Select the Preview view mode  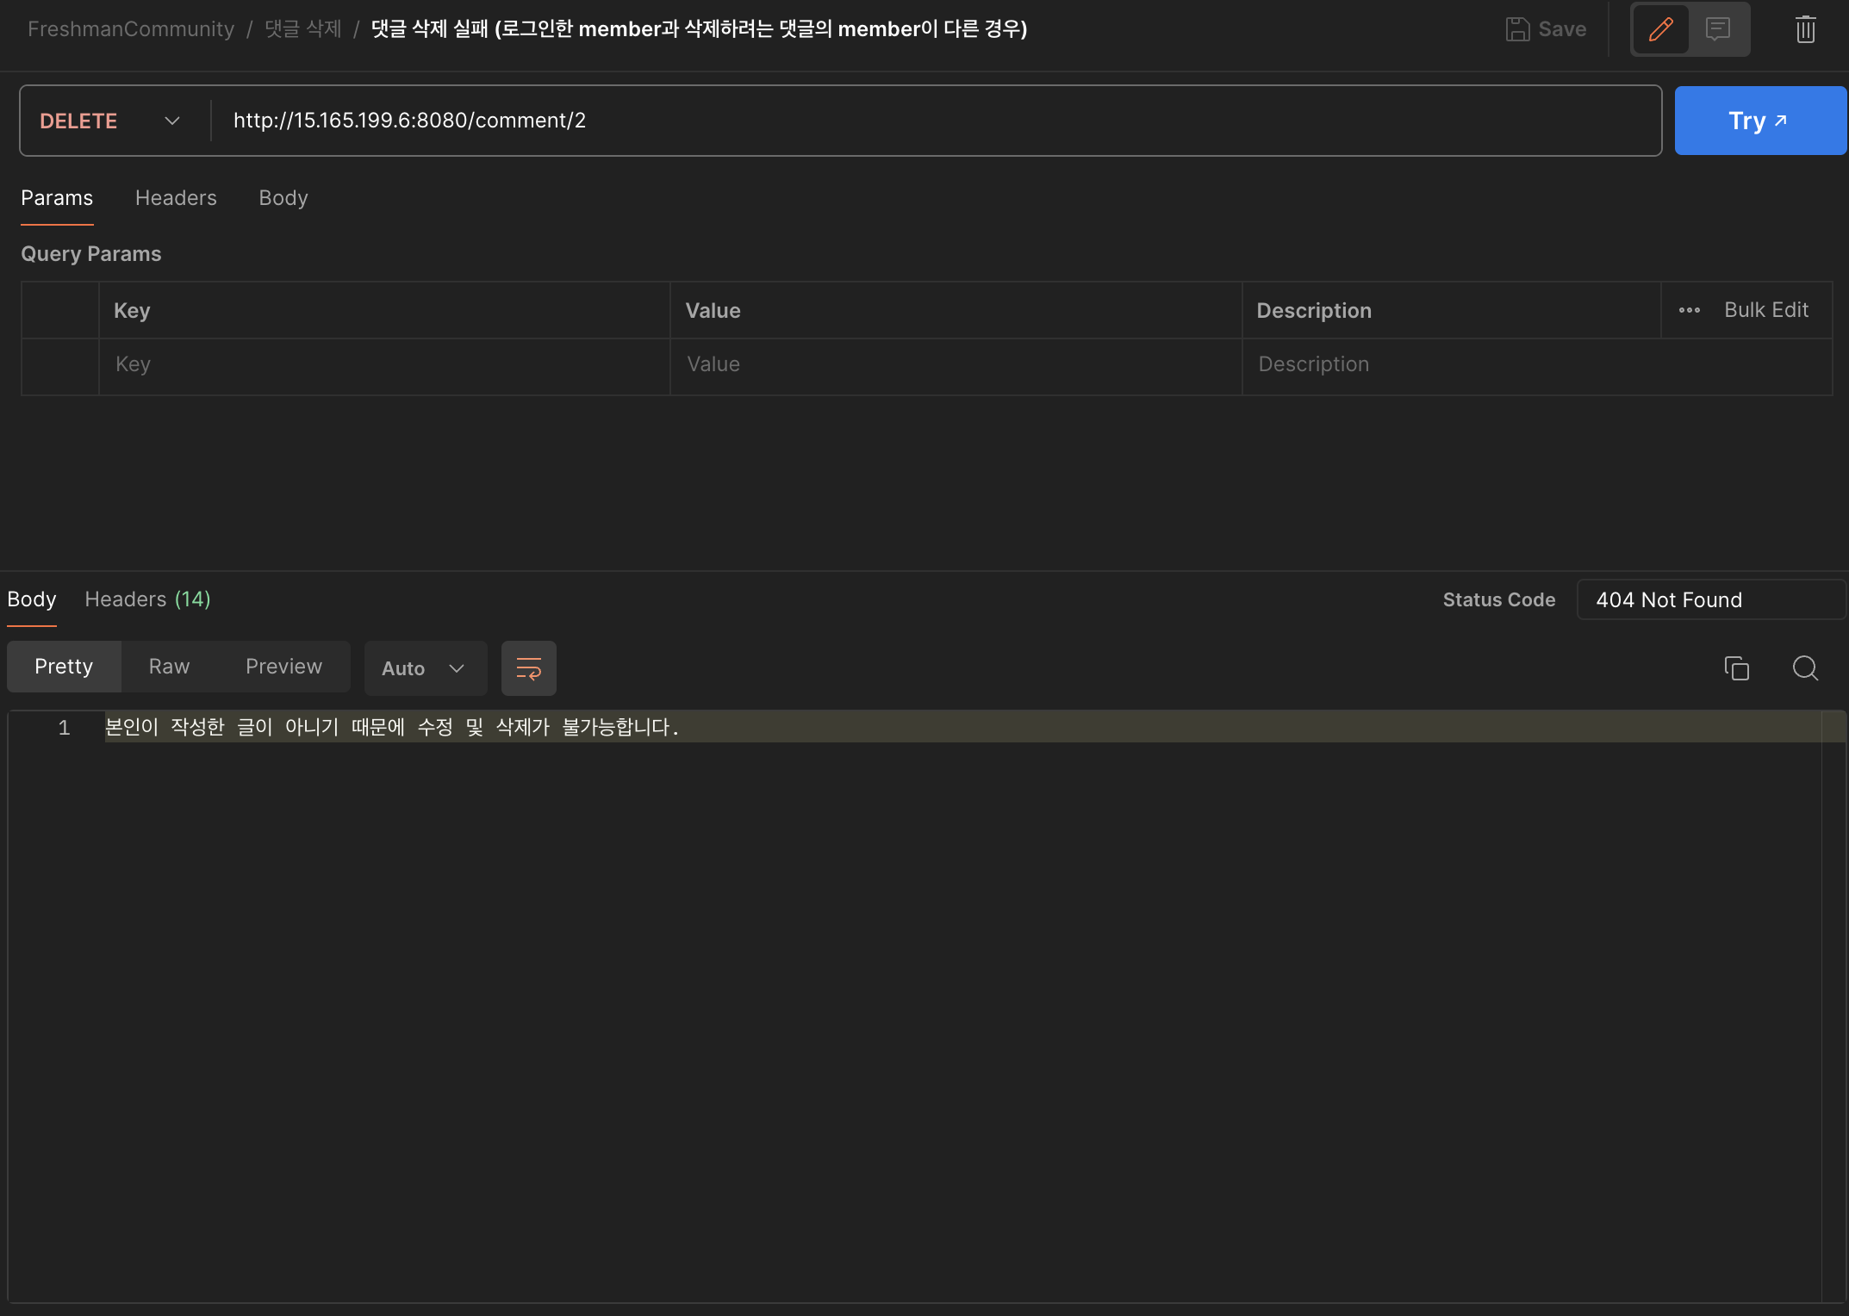tap(283, 667)
